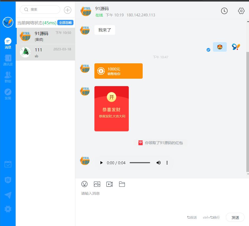Open sidebar settings gear at bottom

[x=8, y=209]
